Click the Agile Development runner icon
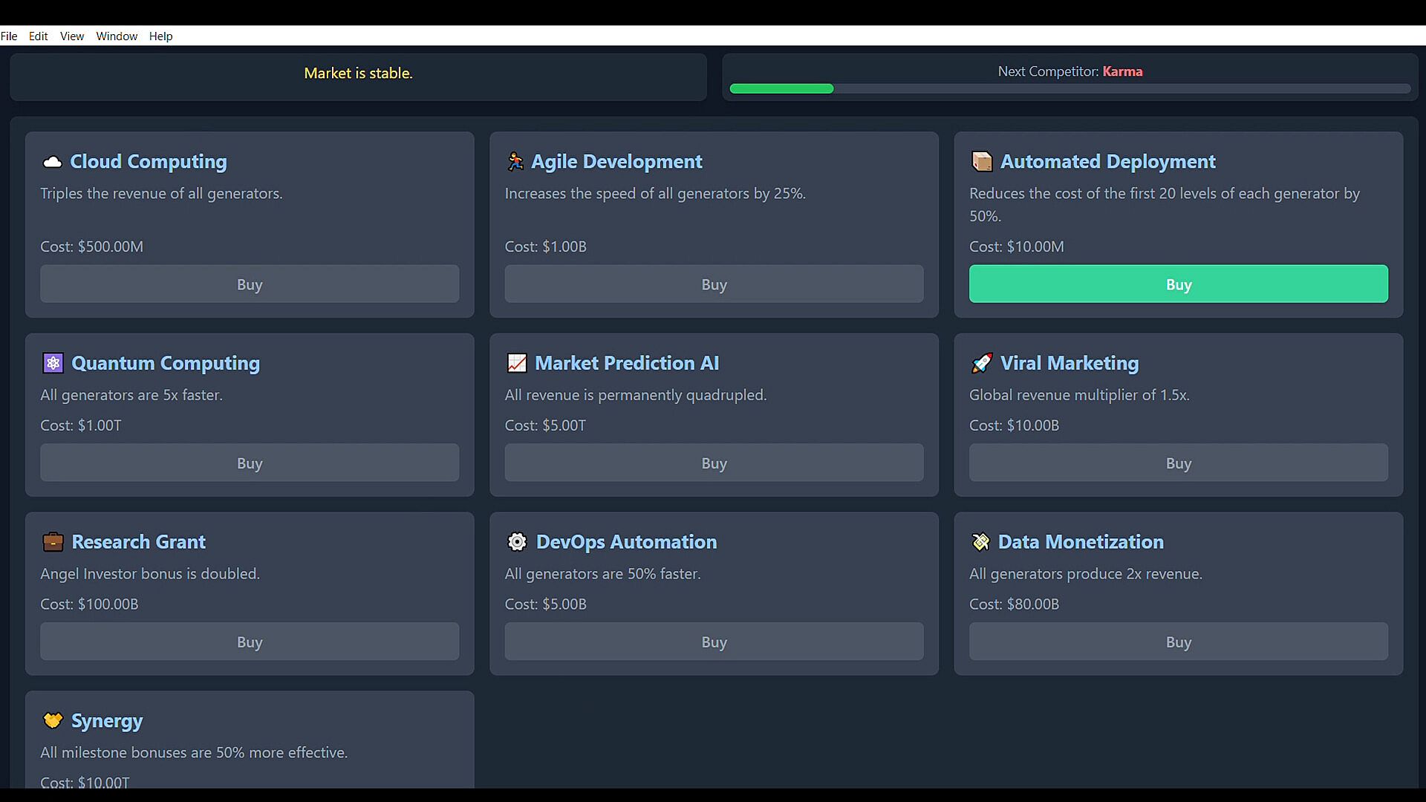Viewport: 1426px width, 802px height. [515, 162]
